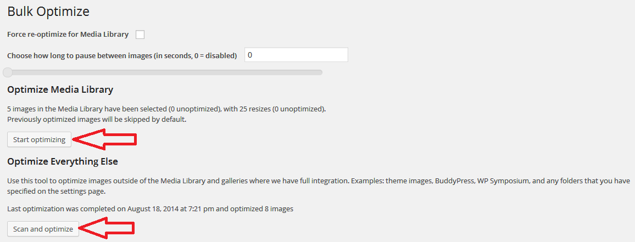635x242 pixels.
Task: Click the 'Last optimization was completed' status line
Action: [x=151, y=209]
